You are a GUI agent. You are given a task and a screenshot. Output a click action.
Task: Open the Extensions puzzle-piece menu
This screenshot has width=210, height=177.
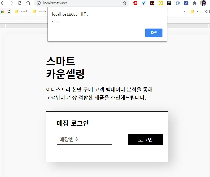coord(194,3)
